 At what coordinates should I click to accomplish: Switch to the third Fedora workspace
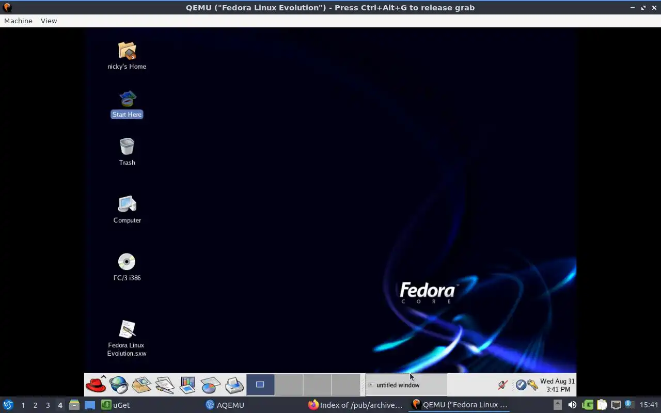(x=317, y=385)
